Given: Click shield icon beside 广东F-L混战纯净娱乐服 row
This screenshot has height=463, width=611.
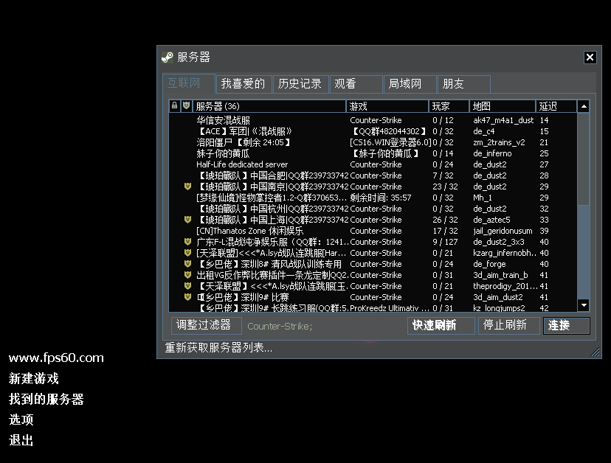Looking at the screenshot, I should click(187, 242).
